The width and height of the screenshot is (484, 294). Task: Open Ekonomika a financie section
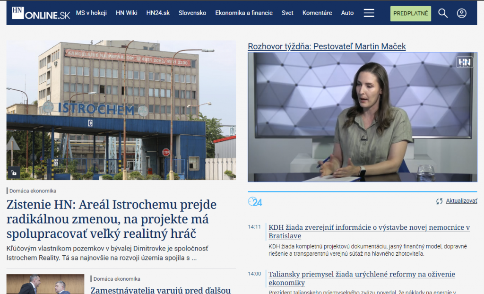click(x=244, y=13)
